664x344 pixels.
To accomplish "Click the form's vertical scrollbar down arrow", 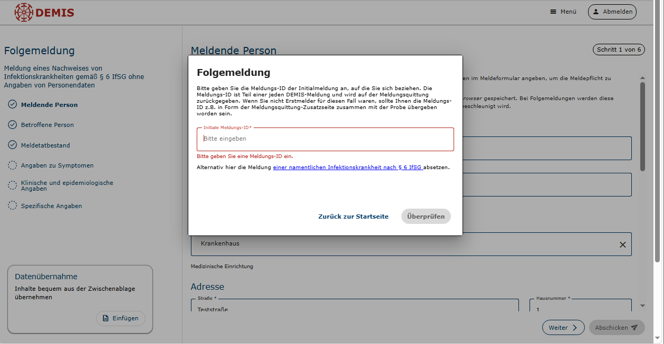I will click(642, 306).
